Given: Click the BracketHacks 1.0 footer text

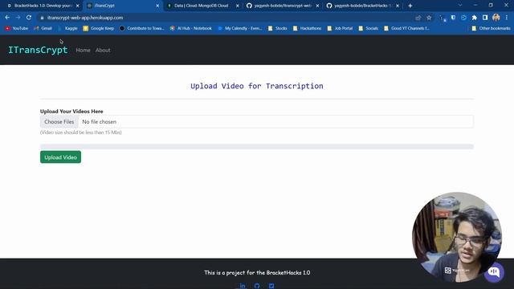Looking at the screenshot, I should coord(257,273).
